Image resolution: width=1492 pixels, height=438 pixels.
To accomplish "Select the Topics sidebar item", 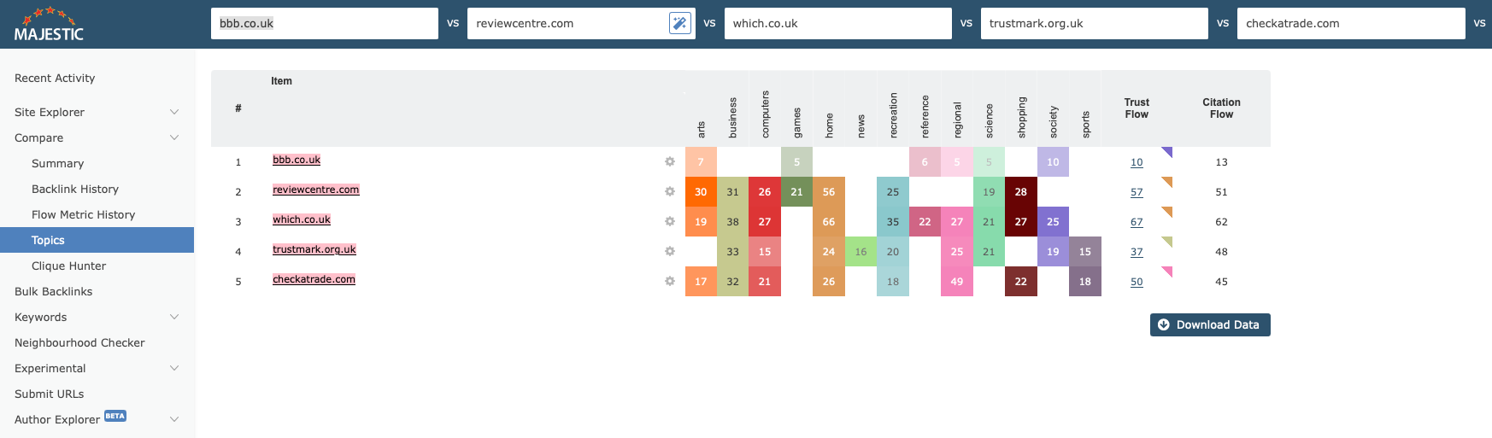I will [x=97, y=240].
